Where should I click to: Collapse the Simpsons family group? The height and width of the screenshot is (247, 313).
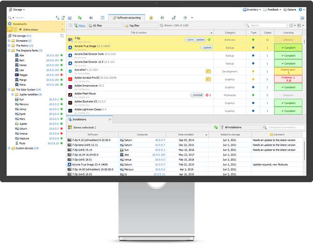(x=9, y=50)
